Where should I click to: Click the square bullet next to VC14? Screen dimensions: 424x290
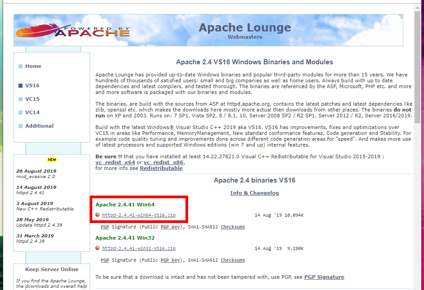(x=20, y=112)
